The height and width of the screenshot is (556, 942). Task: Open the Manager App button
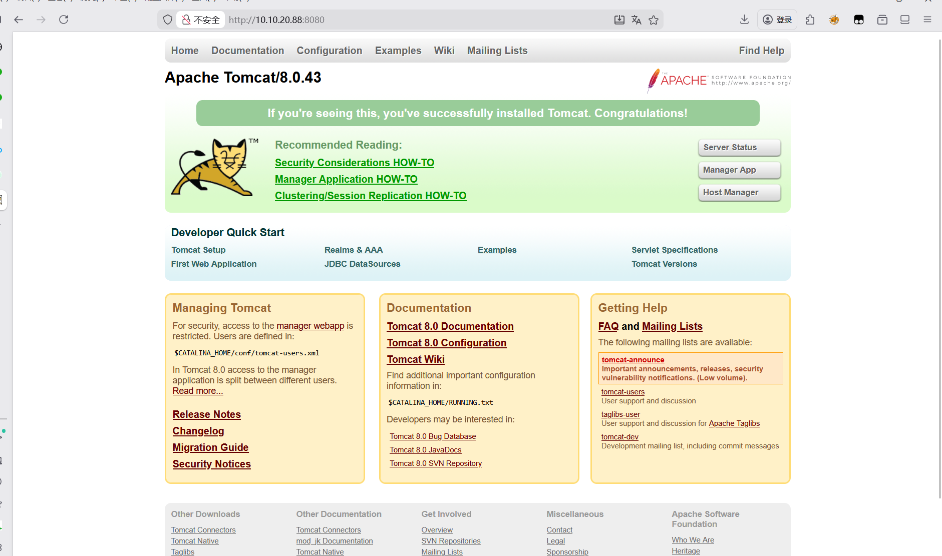coord(739,170)
